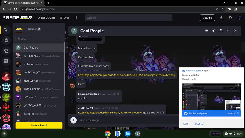245x138 pixels.
Task: Open the green frog community avatar
Action: (x=6, y=97)
